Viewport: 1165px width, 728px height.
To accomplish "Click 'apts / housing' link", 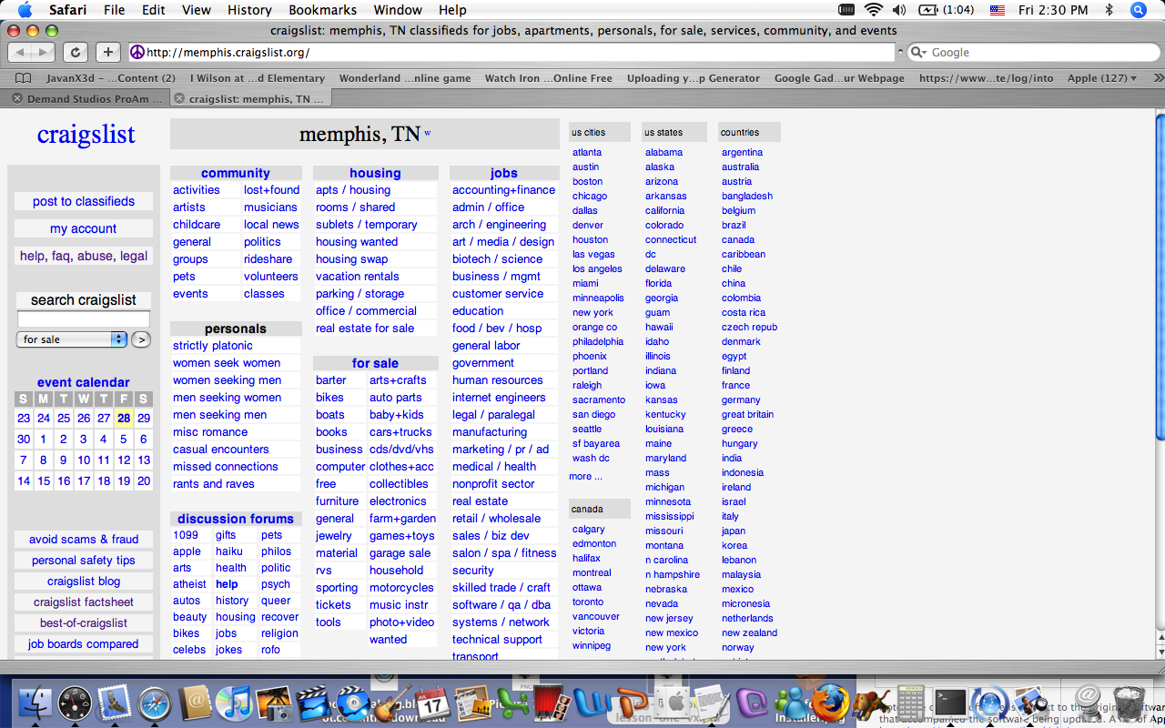I will pyautogui.click(x=353, y=189).
